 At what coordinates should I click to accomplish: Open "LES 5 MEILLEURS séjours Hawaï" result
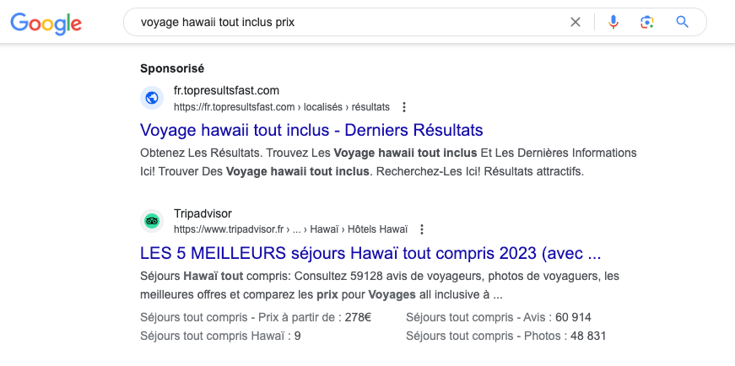pos(370,253)
